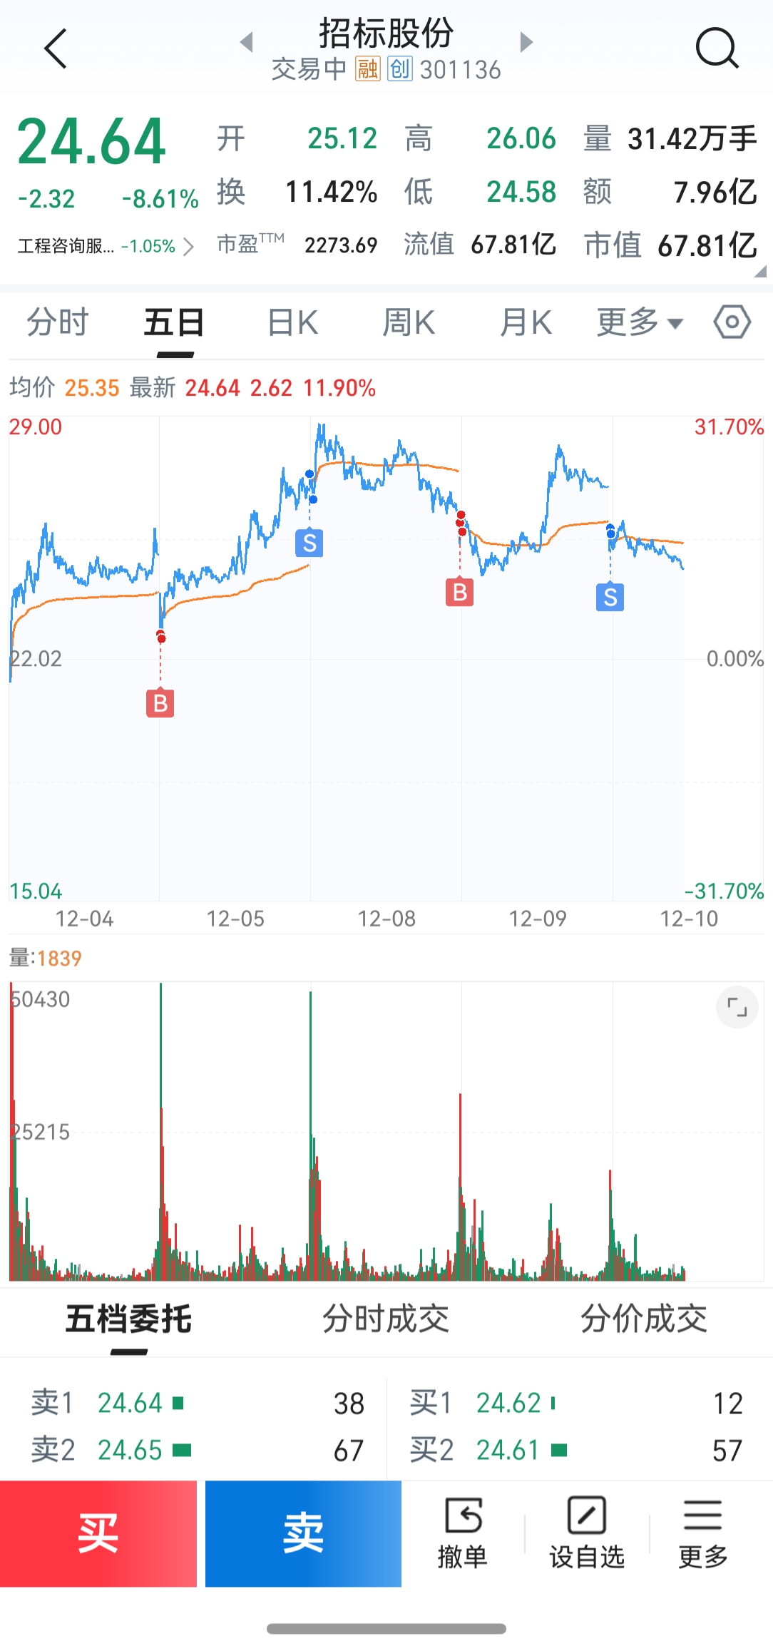Screen dimensions: 773x1646
Task: Go to next stock with right triangle
Action: click(x=526, y=42)
